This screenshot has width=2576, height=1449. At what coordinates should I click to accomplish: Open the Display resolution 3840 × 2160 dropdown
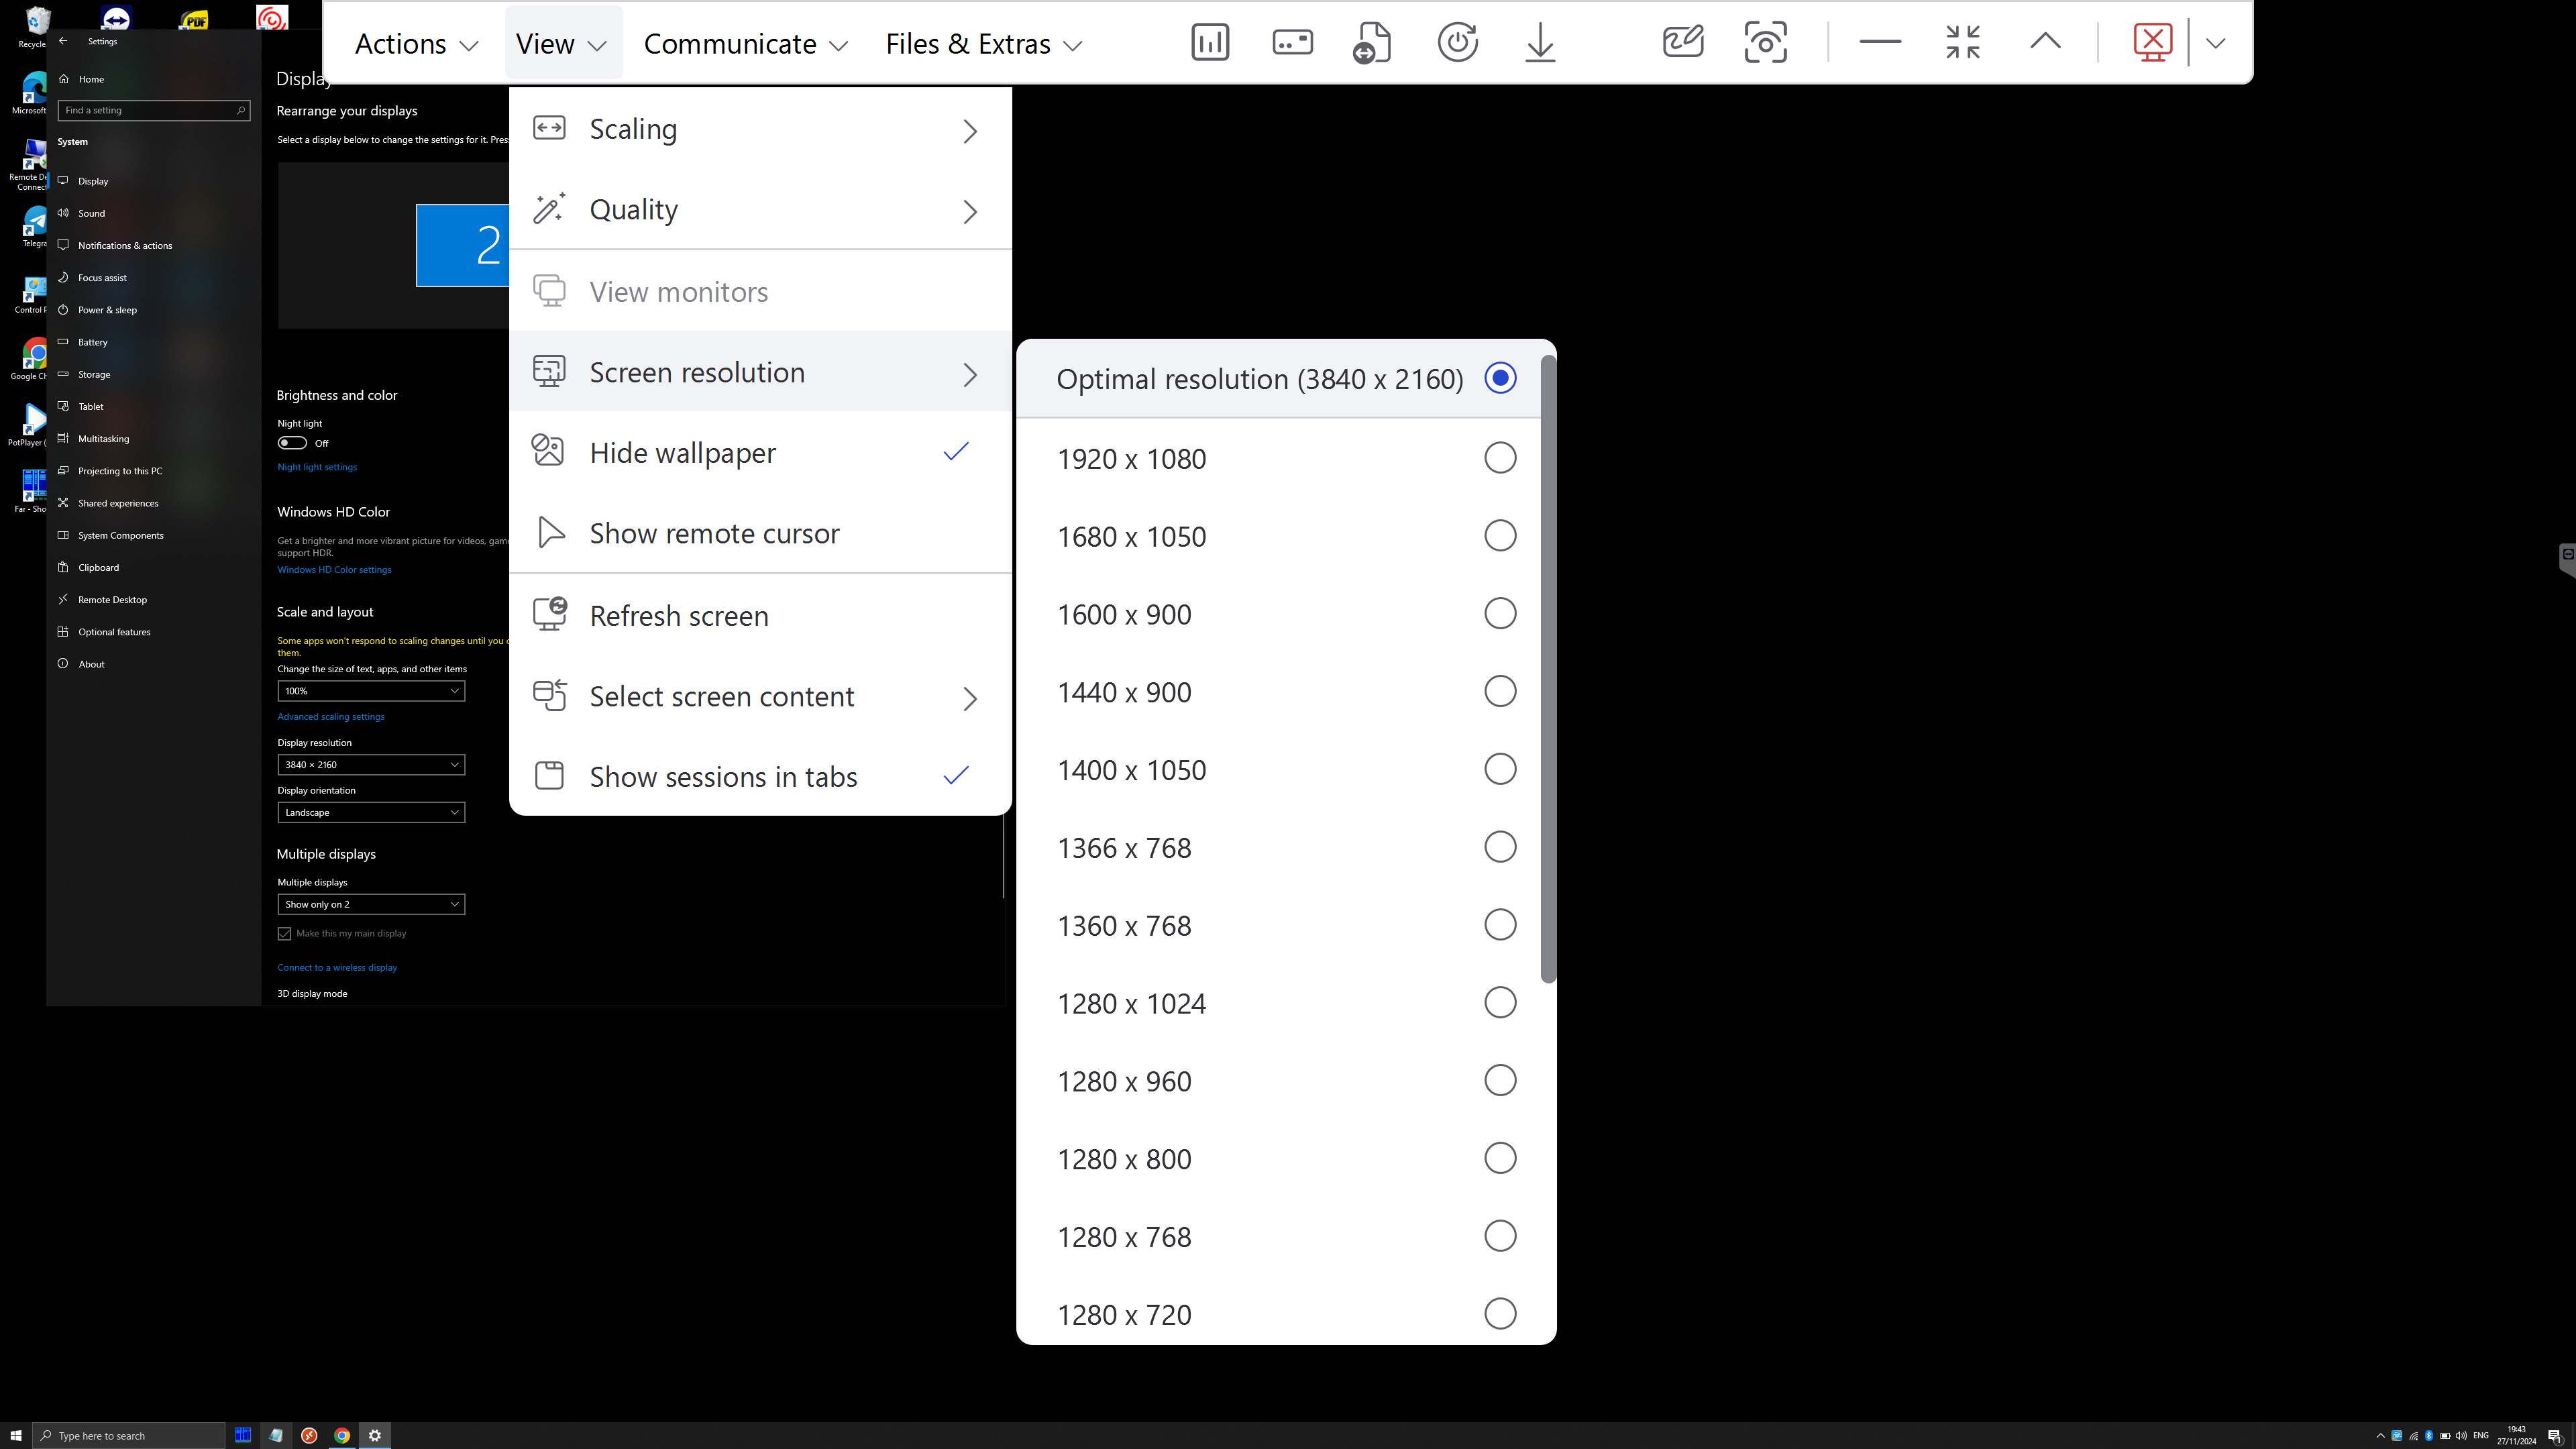pos(371,765)
